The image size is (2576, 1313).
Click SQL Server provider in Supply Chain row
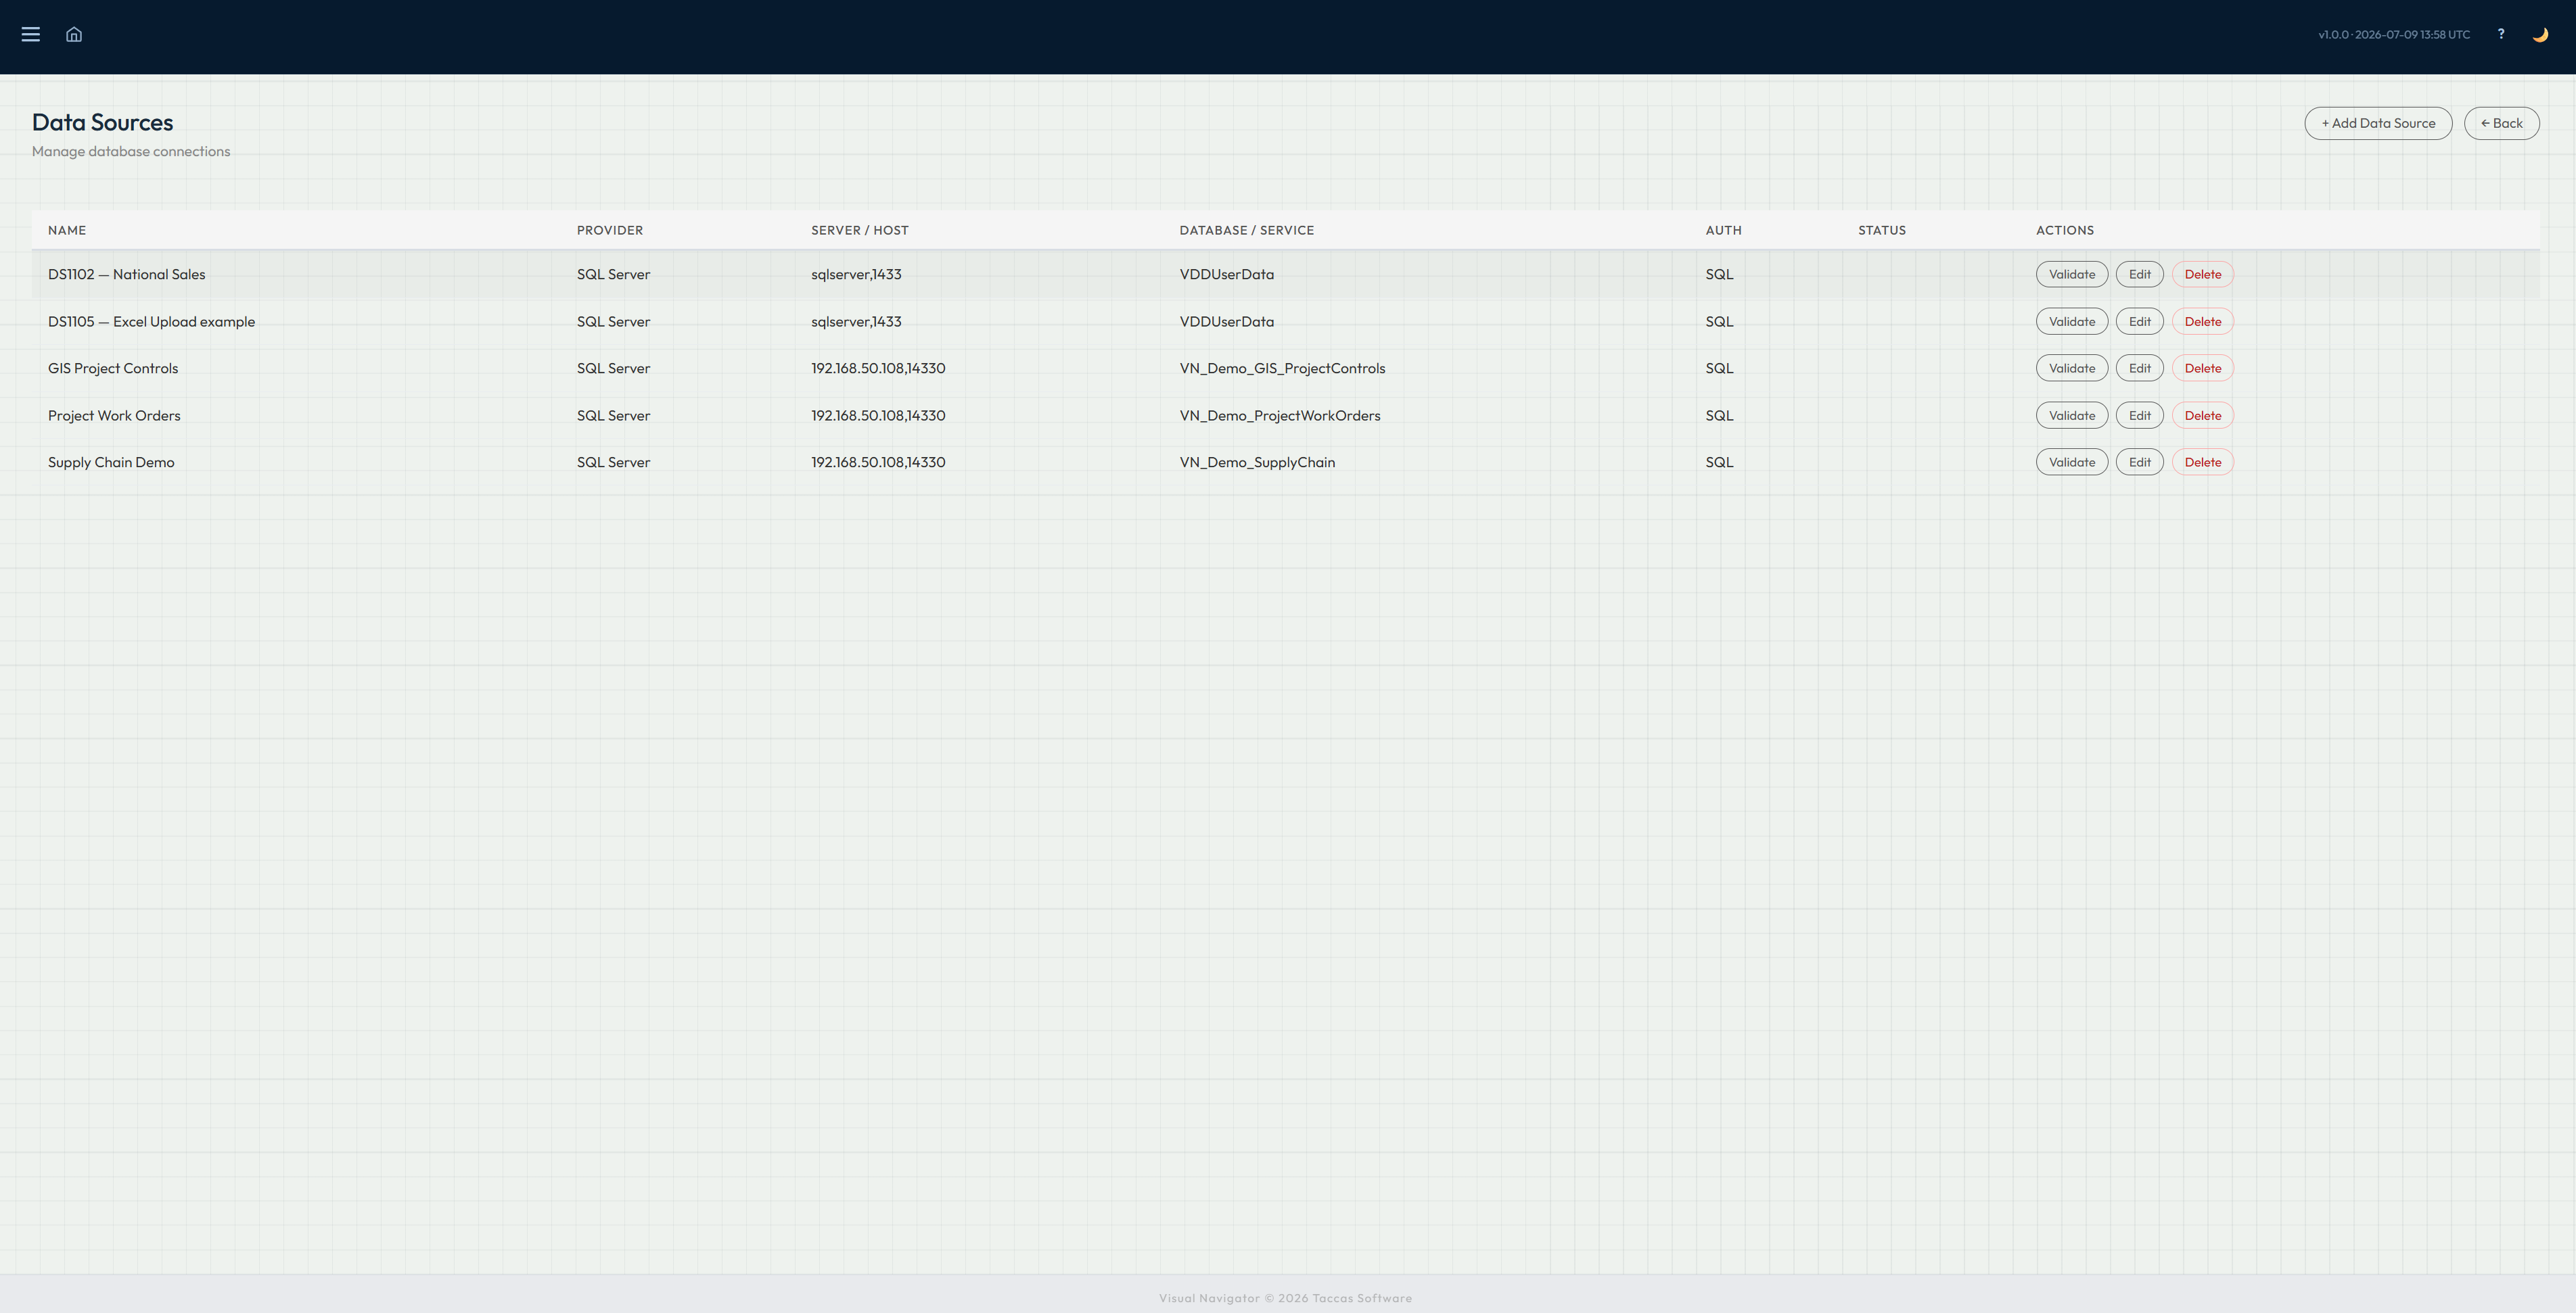[x=613, y=462]
